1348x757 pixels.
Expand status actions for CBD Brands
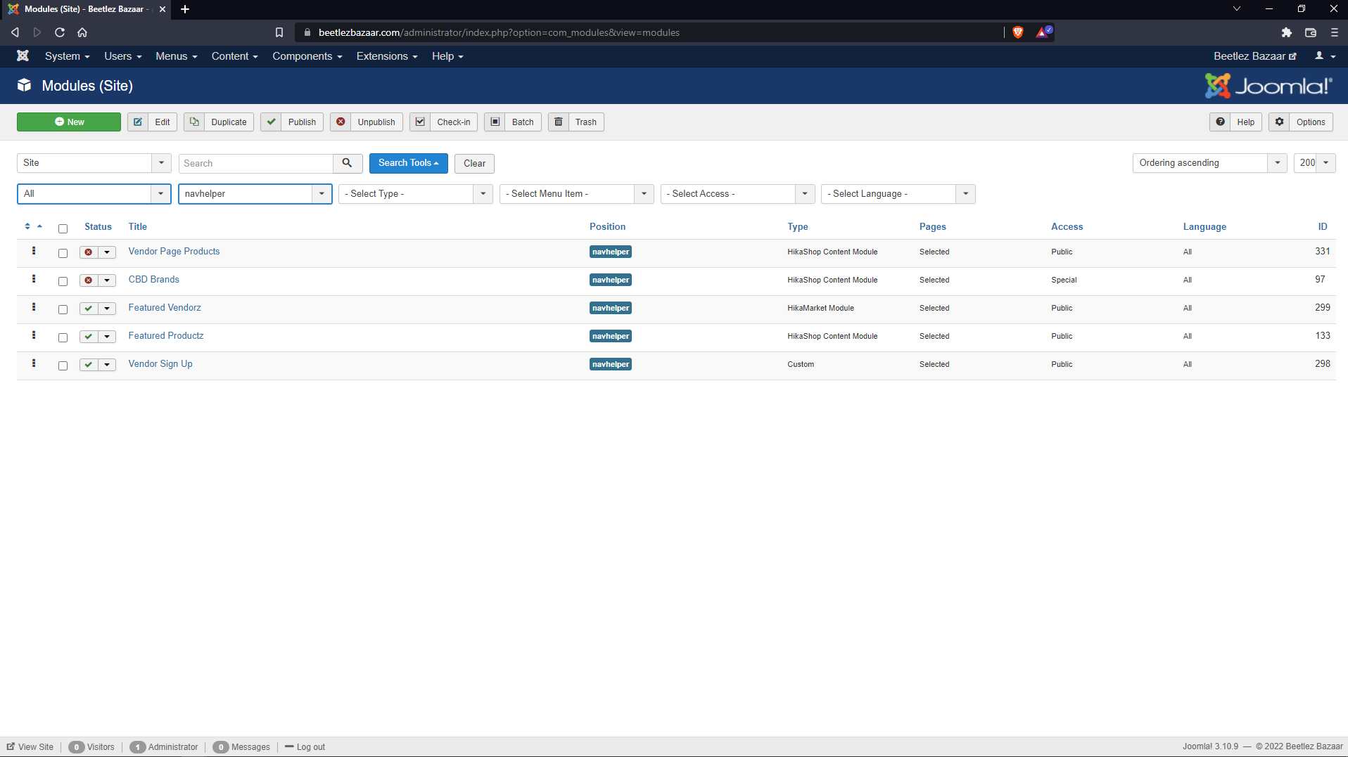click(107, 280)
